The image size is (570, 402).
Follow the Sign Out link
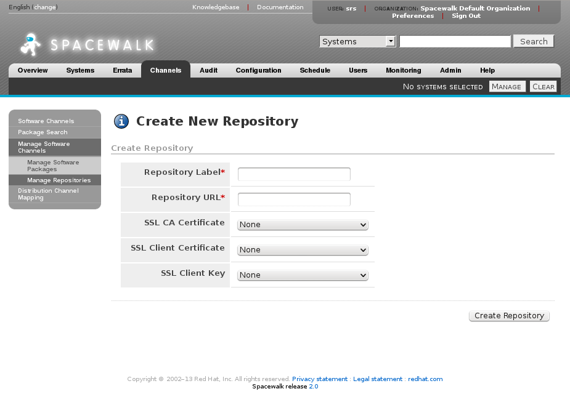click(466, 16)
